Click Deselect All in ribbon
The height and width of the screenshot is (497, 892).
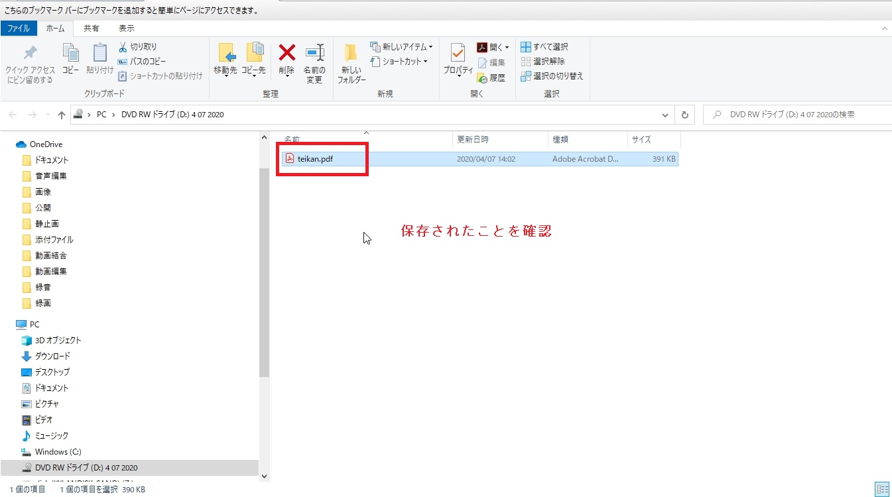pos(543,62)
